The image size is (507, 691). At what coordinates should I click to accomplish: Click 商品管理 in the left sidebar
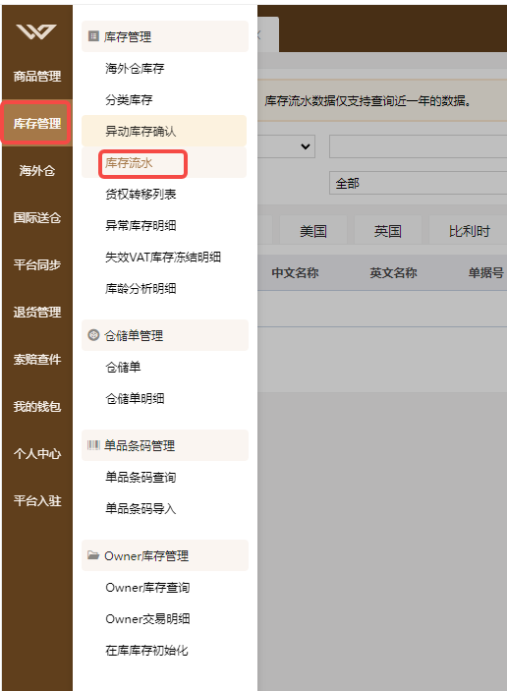click(x=37, y=77)
